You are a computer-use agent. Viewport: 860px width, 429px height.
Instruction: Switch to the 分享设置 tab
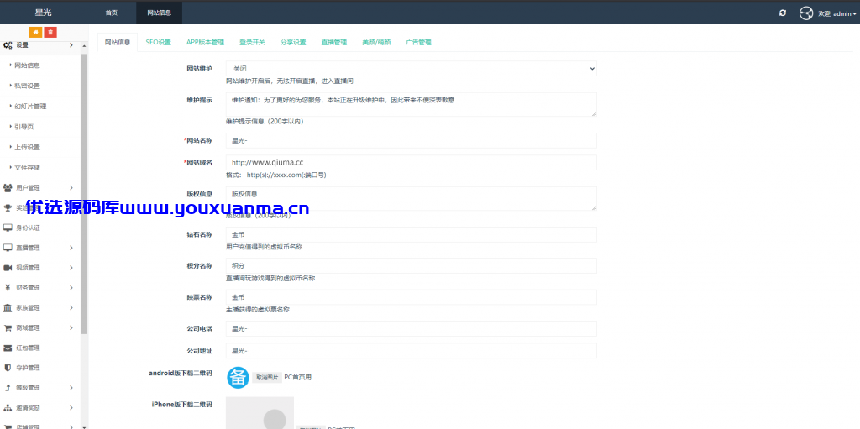pos(293,42)
